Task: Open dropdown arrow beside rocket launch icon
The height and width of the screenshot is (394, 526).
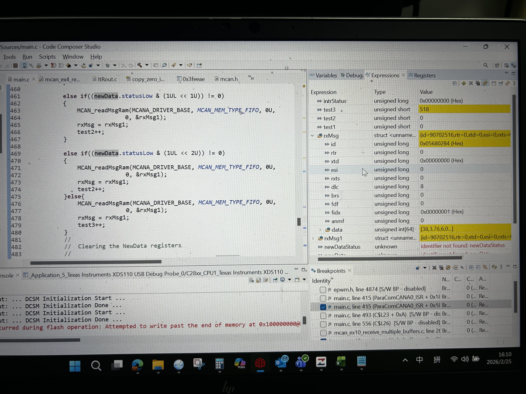Action: click(181, 65)
